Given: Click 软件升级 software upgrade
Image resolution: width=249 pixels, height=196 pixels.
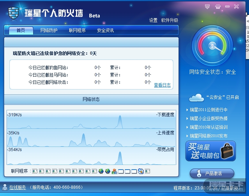Looking at the screenshot, I should (170, 20).
